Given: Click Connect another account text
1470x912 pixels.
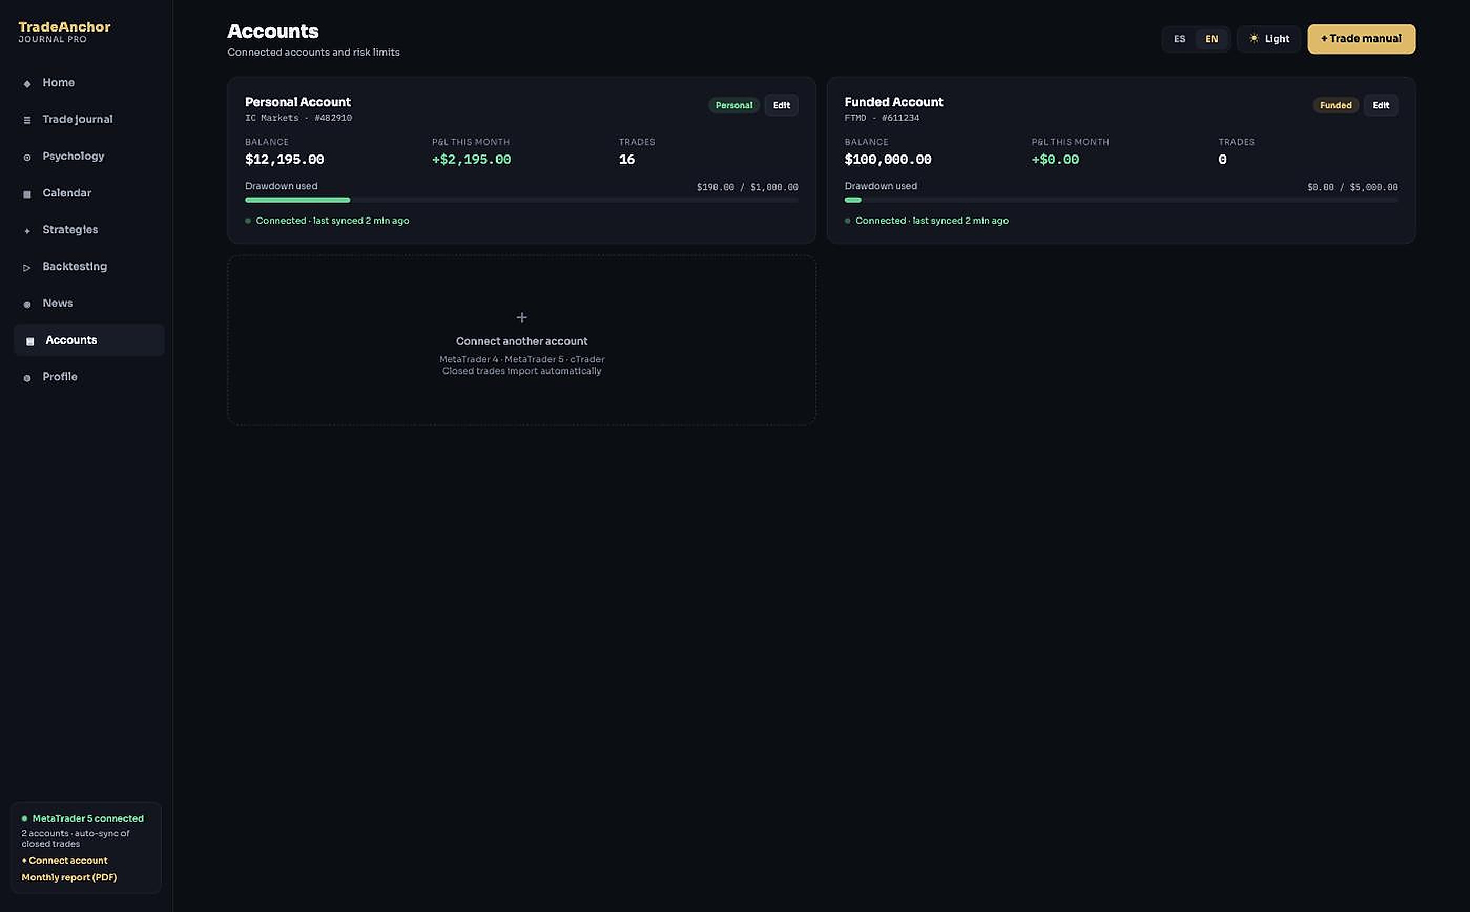Looking at the screenshot, I should coord(521,341).
